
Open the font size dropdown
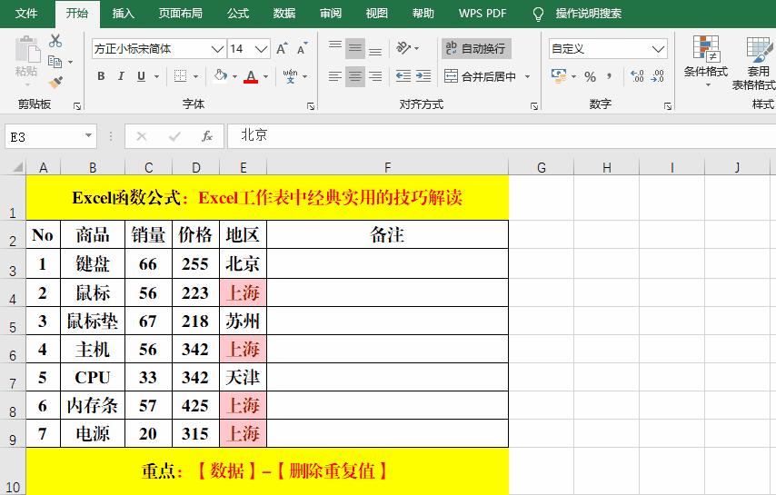(x=262, y=49)
